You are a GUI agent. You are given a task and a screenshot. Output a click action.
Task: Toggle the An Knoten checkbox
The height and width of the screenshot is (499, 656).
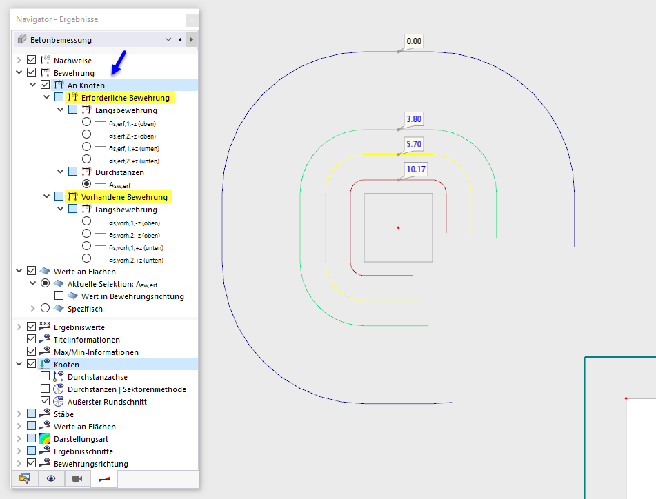(x=46, y=85)
